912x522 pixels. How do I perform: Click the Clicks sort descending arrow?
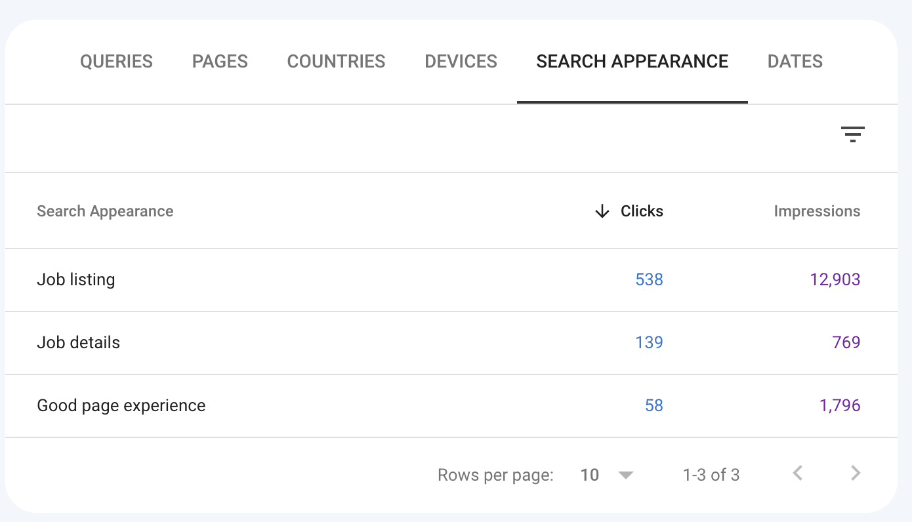[602, 211]
